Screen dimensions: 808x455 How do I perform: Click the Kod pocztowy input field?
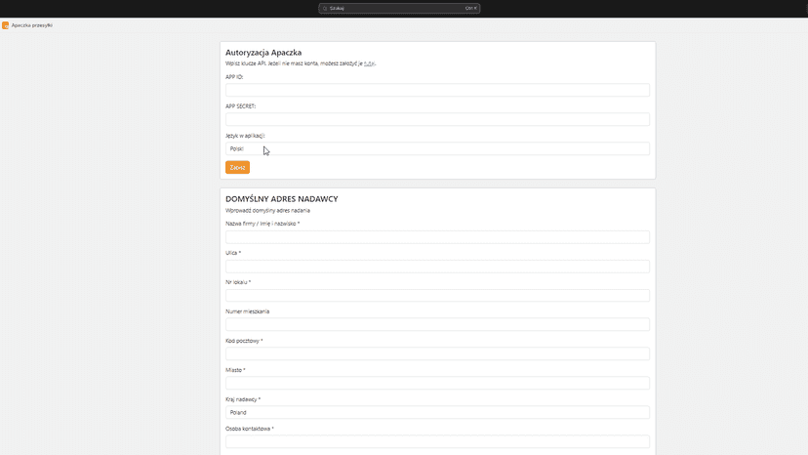437,353
